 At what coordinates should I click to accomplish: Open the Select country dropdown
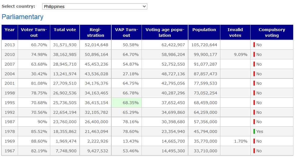(x=94, y=6)
